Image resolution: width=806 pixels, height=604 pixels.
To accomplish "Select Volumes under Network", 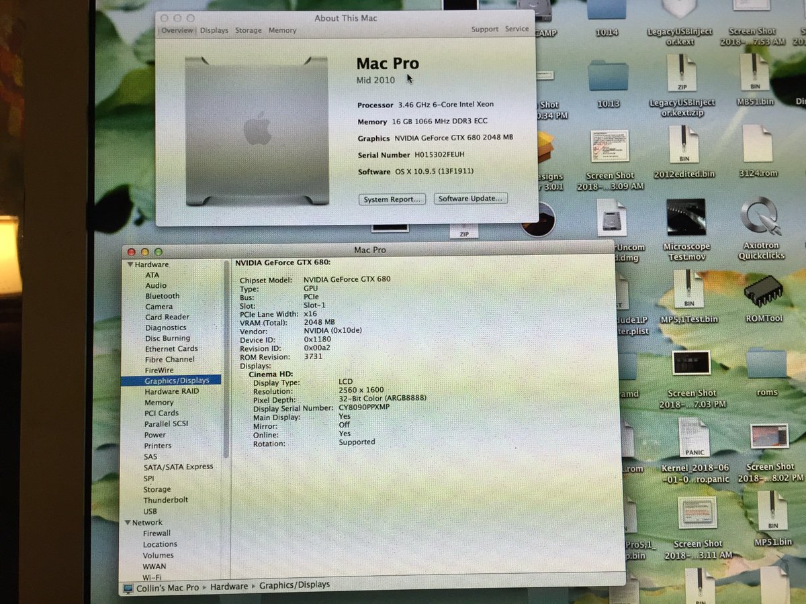I will click(158, 556).
